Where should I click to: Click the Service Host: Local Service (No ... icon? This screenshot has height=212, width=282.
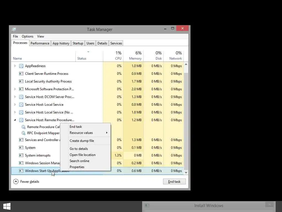tap(21, 113)
